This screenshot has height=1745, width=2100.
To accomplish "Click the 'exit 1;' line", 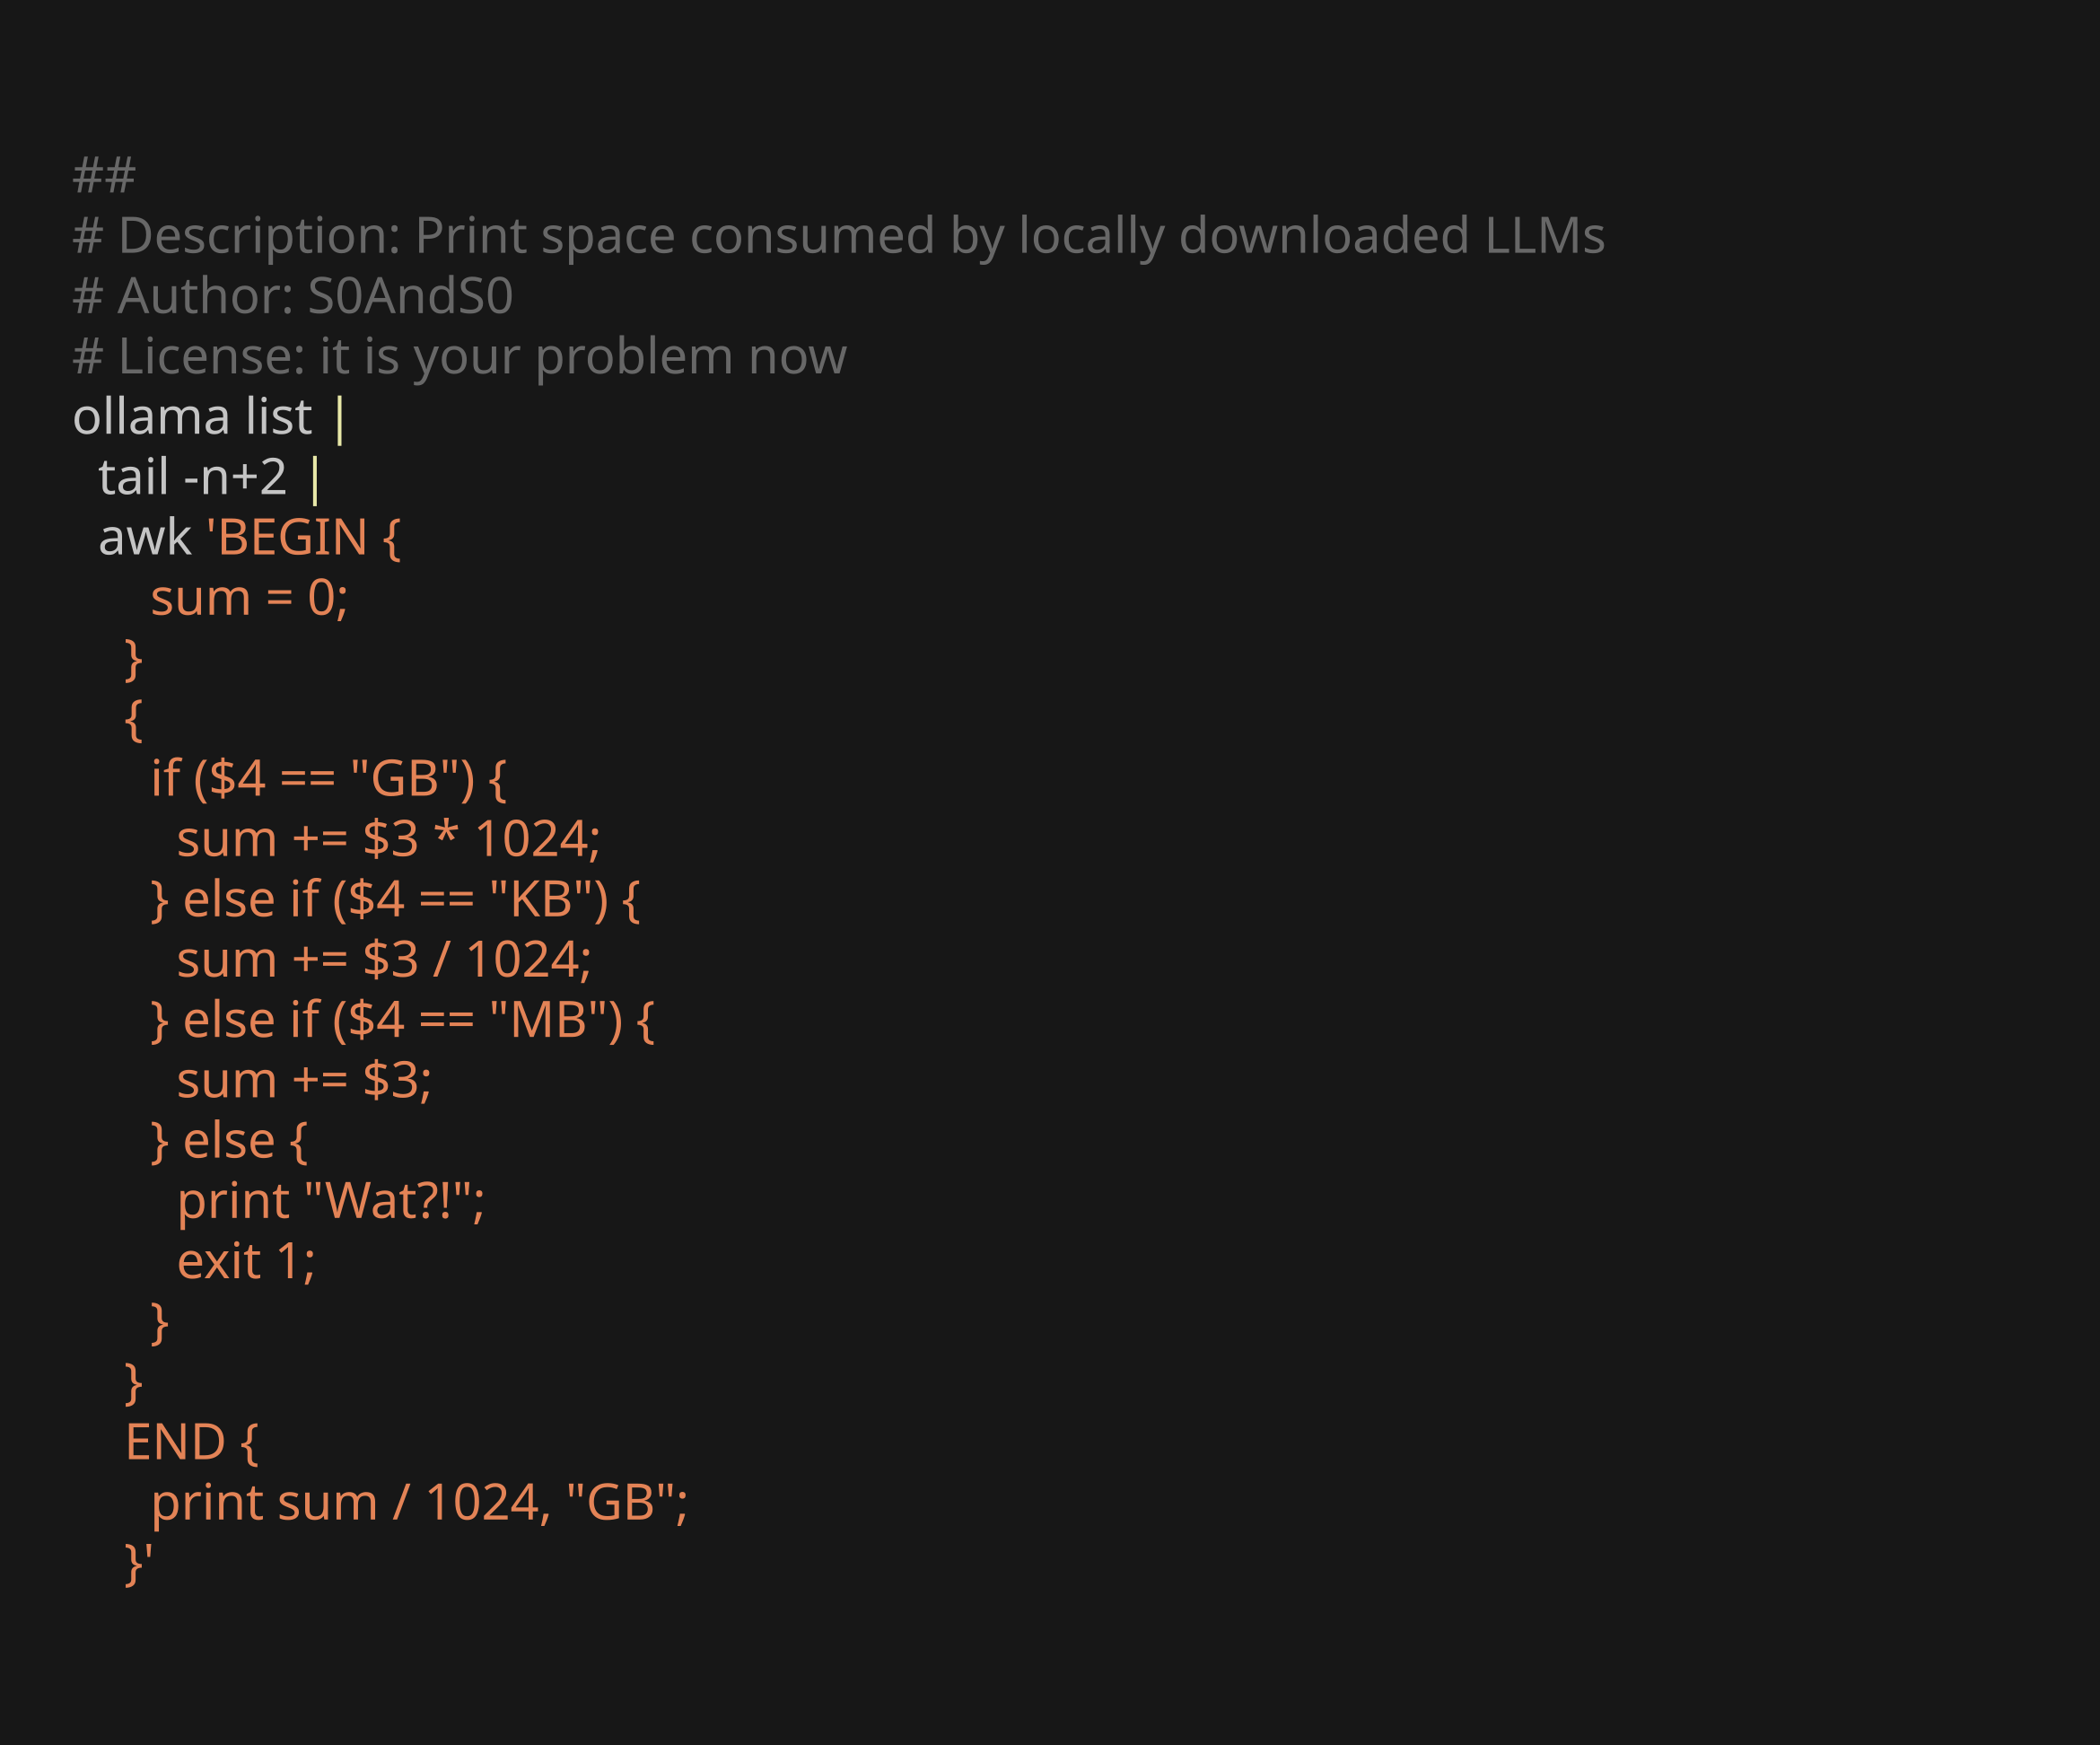I will coord(246,1262).
